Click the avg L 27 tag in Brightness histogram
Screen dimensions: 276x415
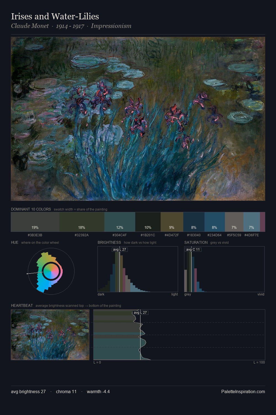tap(120, 250)
